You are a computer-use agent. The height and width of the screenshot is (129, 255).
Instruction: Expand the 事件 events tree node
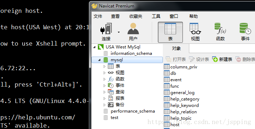coord(105,86)
